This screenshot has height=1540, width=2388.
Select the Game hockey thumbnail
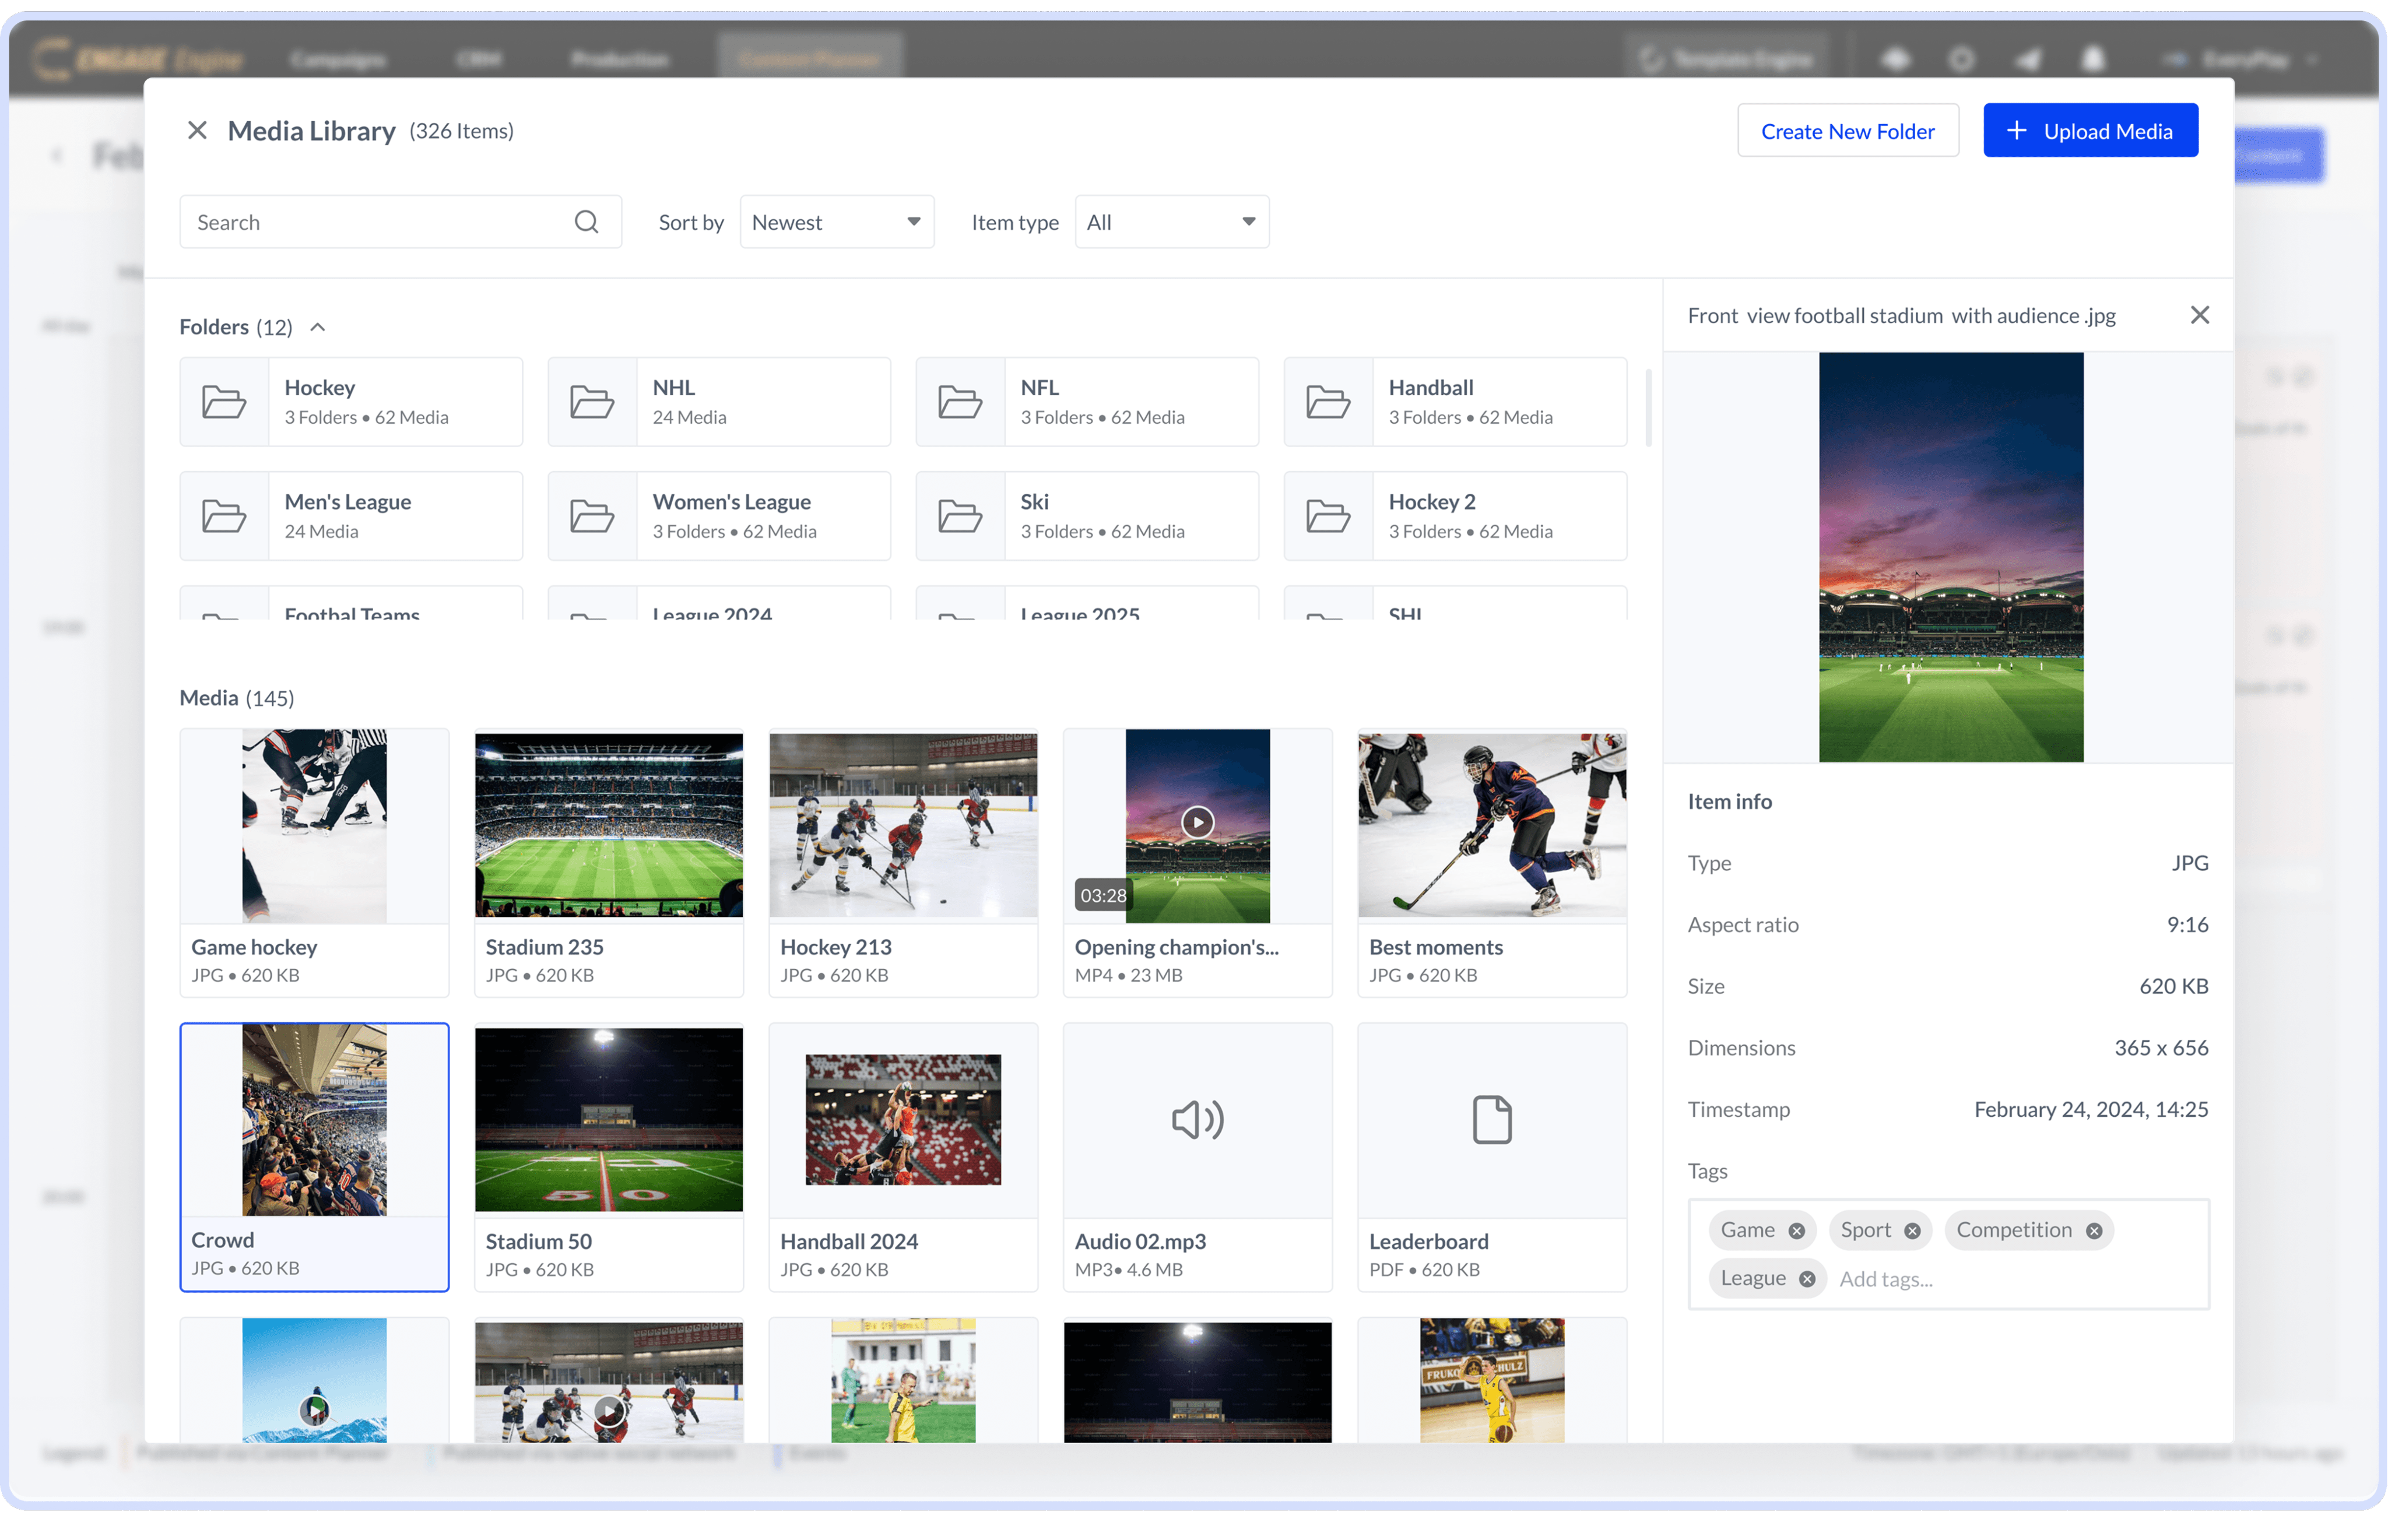coord(314,826)
